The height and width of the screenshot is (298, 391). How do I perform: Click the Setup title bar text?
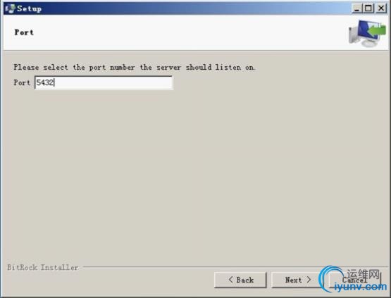(29, 8)
